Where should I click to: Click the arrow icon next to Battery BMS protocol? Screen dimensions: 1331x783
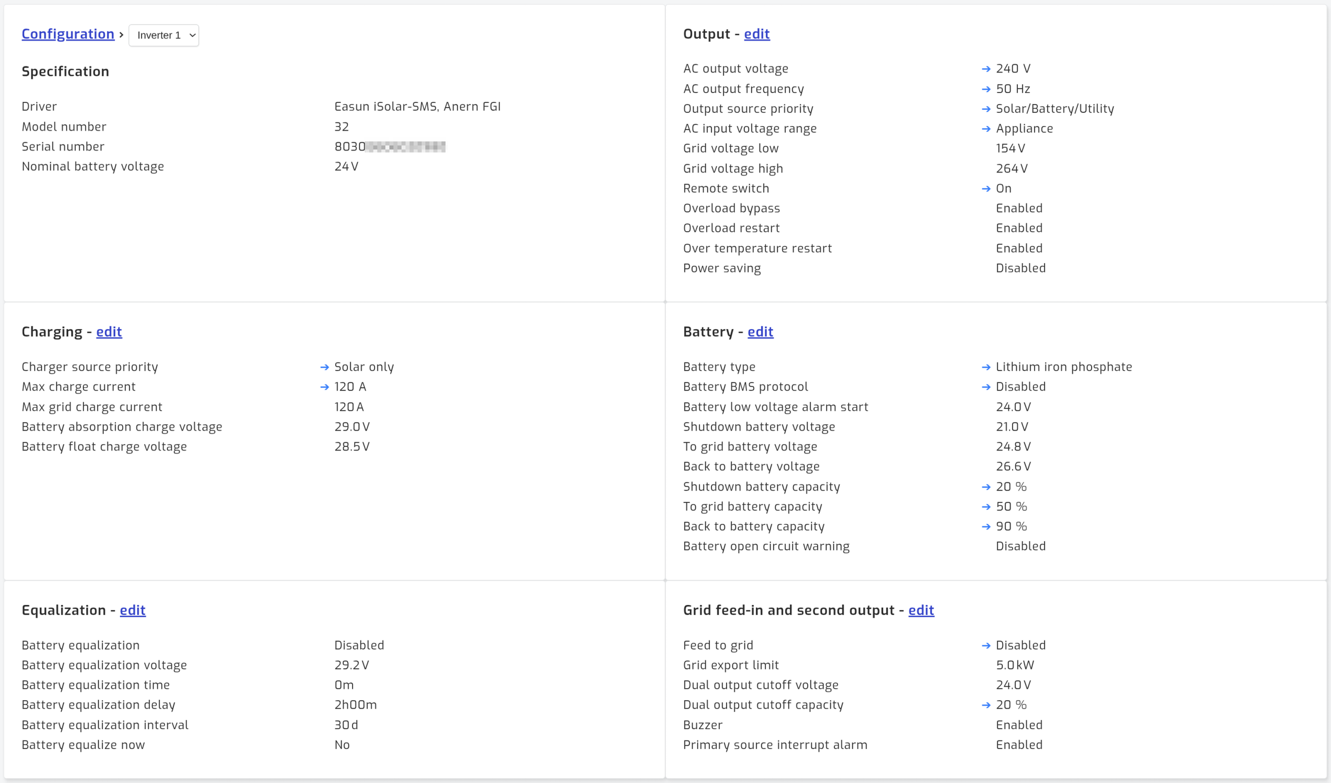[x=986, y=388]
